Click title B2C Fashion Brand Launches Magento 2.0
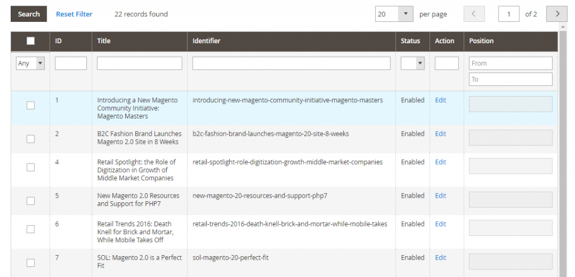 [139, 138]
